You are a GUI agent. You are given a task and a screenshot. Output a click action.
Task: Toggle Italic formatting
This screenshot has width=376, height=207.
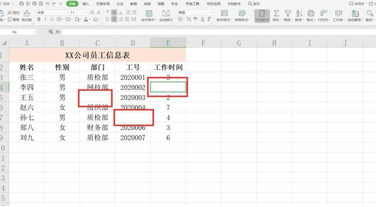coord(45,19)
